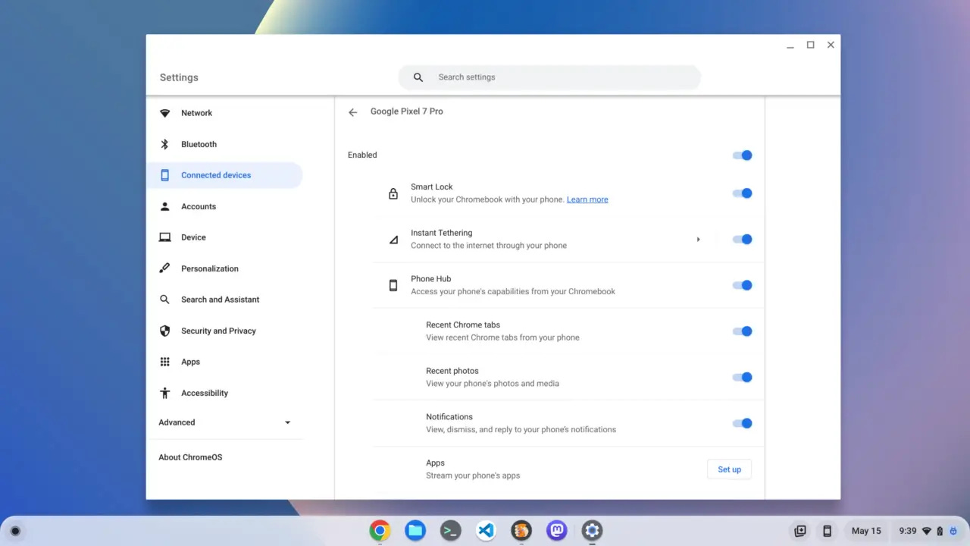This screenshot has height=546, width=970.
Task: Click the Search settings input field
Action: point(549,77)
